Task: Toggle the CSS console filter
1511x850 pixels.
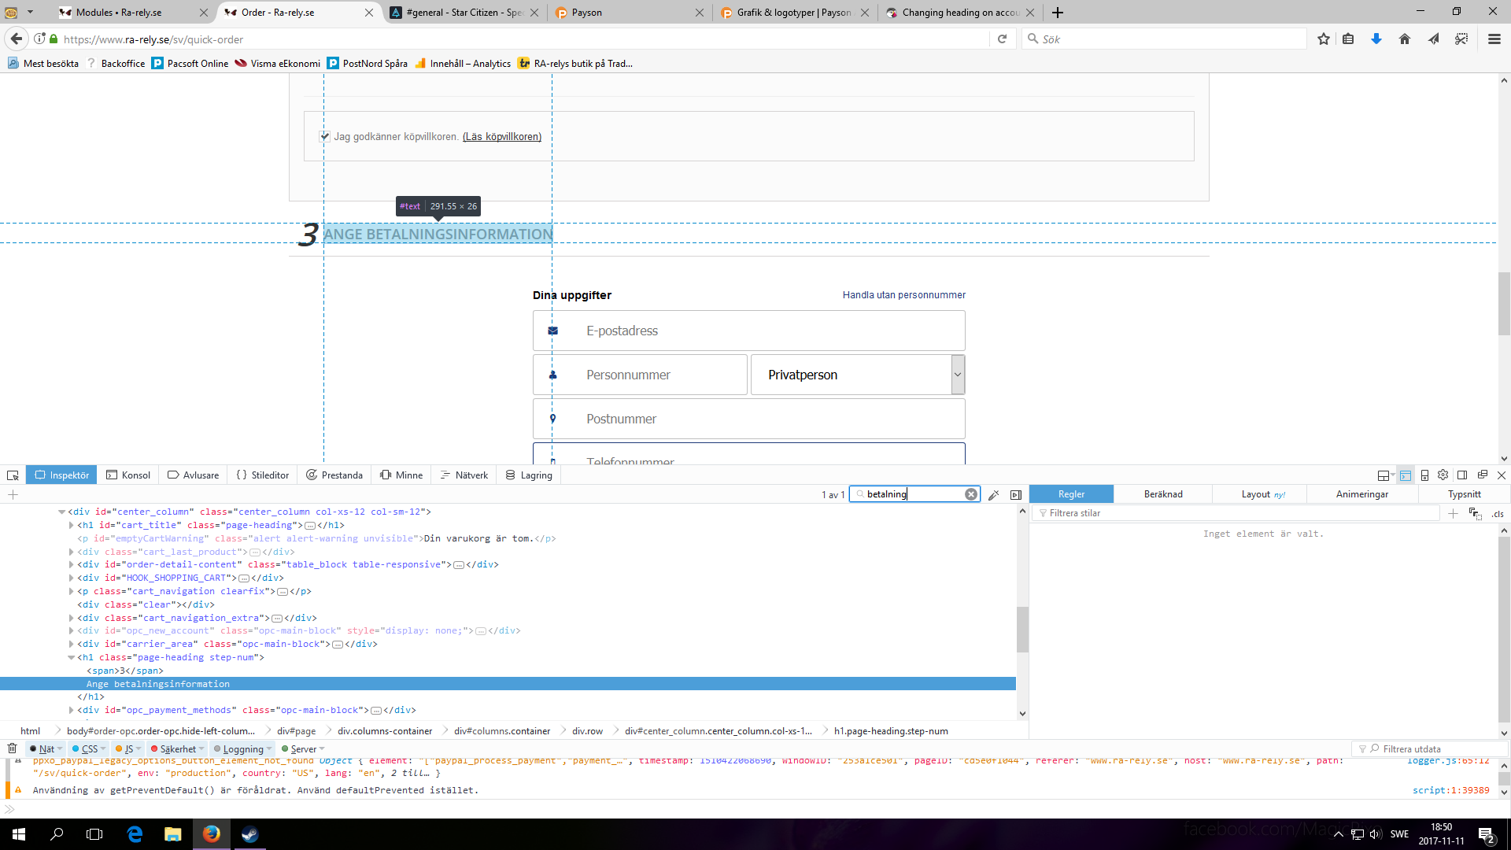Action: tap(89, 749)
